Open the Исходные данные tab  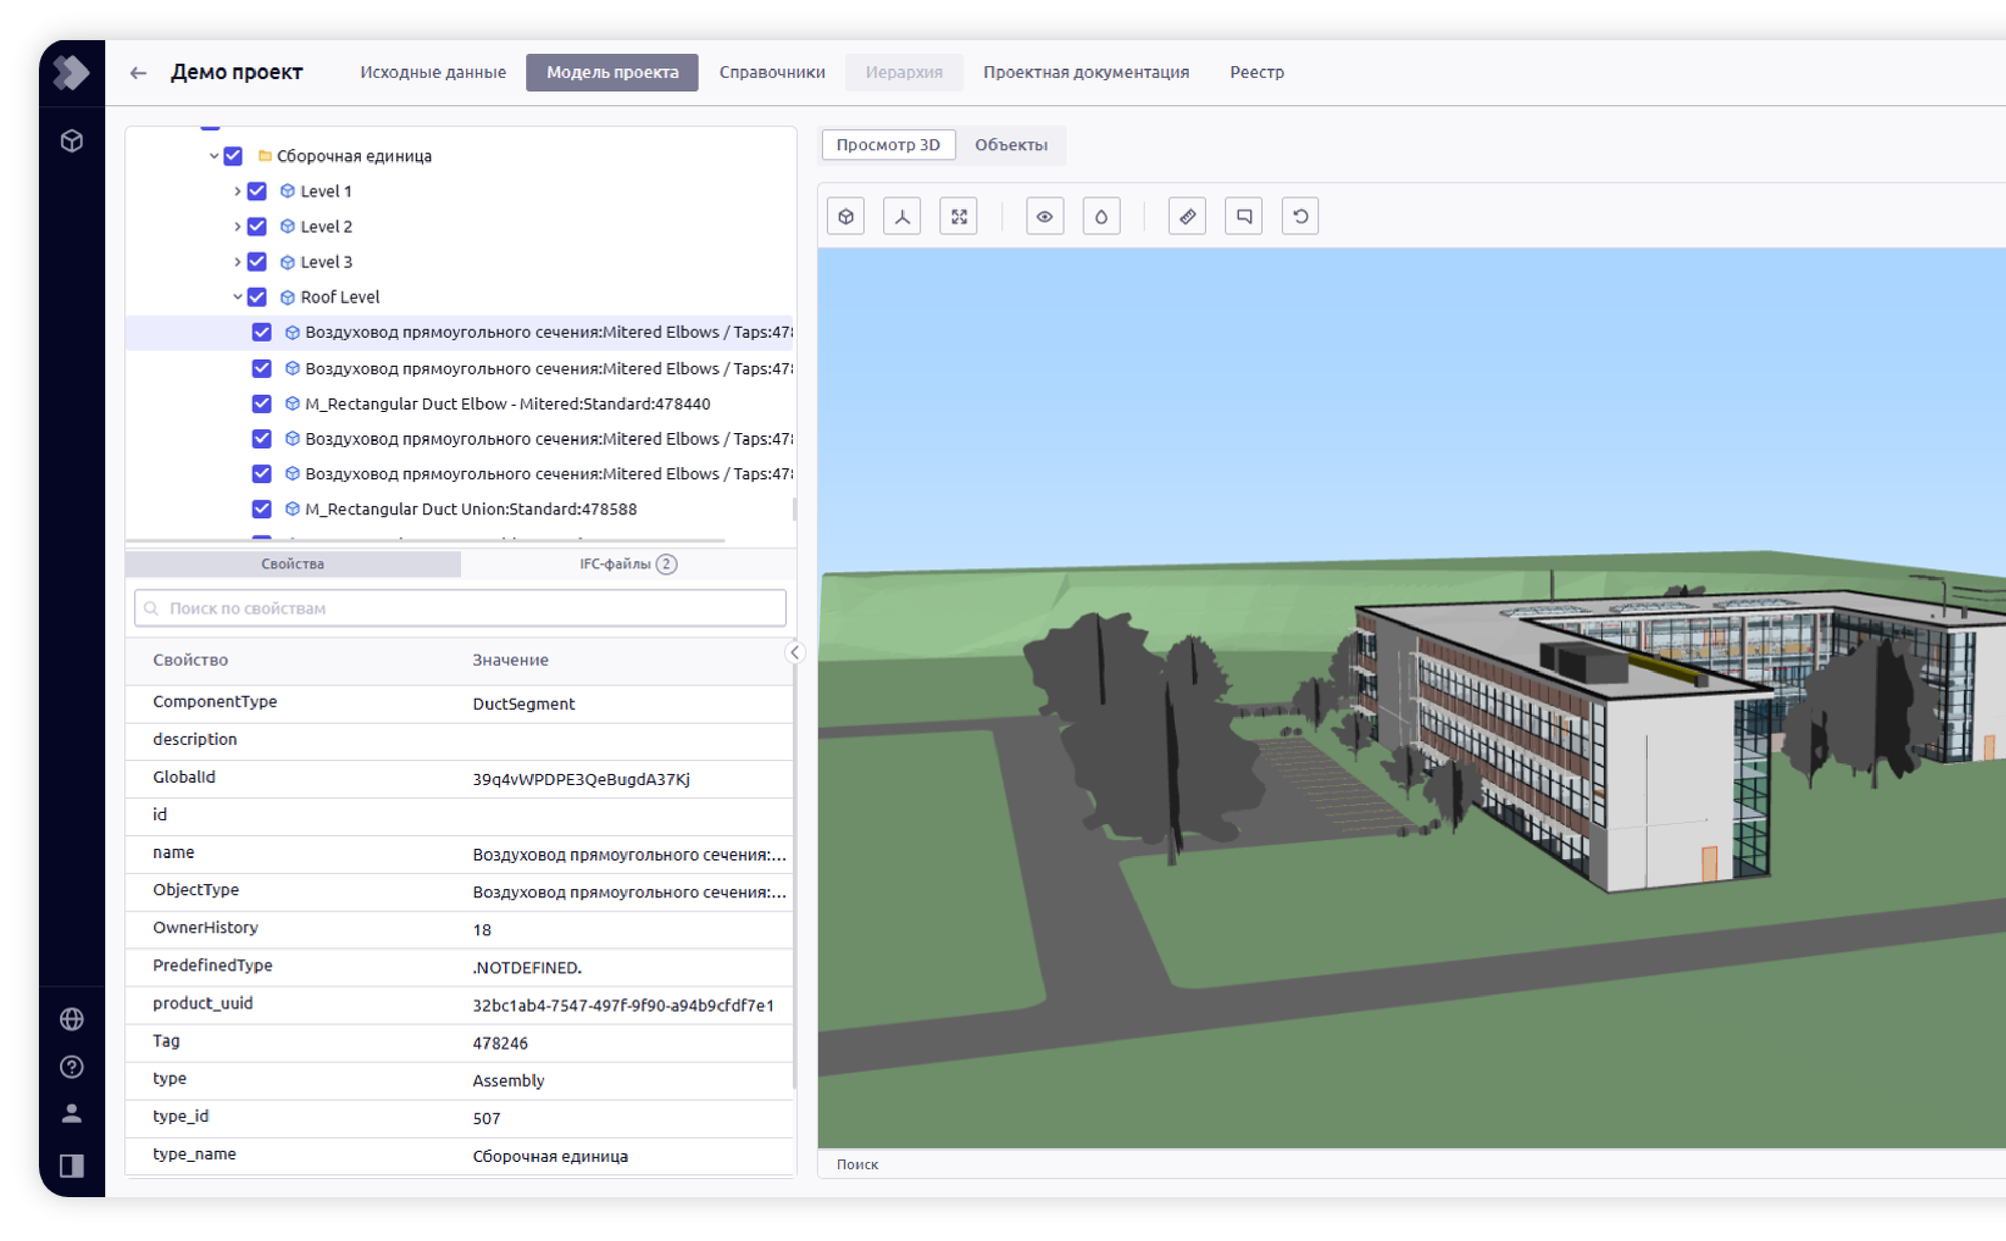coord(433,72)
